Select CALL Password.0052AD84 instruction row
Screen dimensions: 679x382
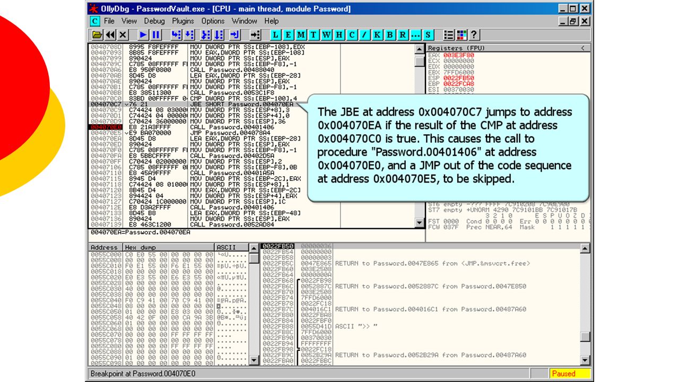251,224
